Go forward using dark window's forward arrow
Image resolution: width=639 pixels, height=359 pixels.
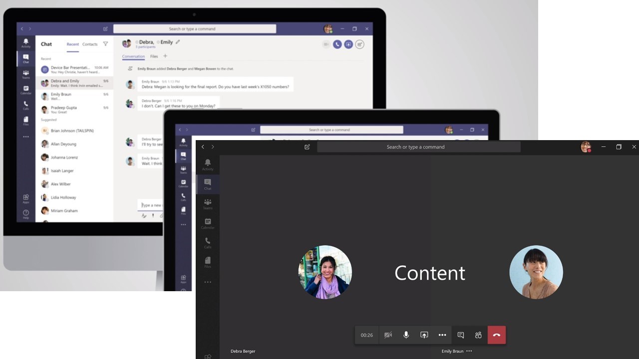[213, 147]
